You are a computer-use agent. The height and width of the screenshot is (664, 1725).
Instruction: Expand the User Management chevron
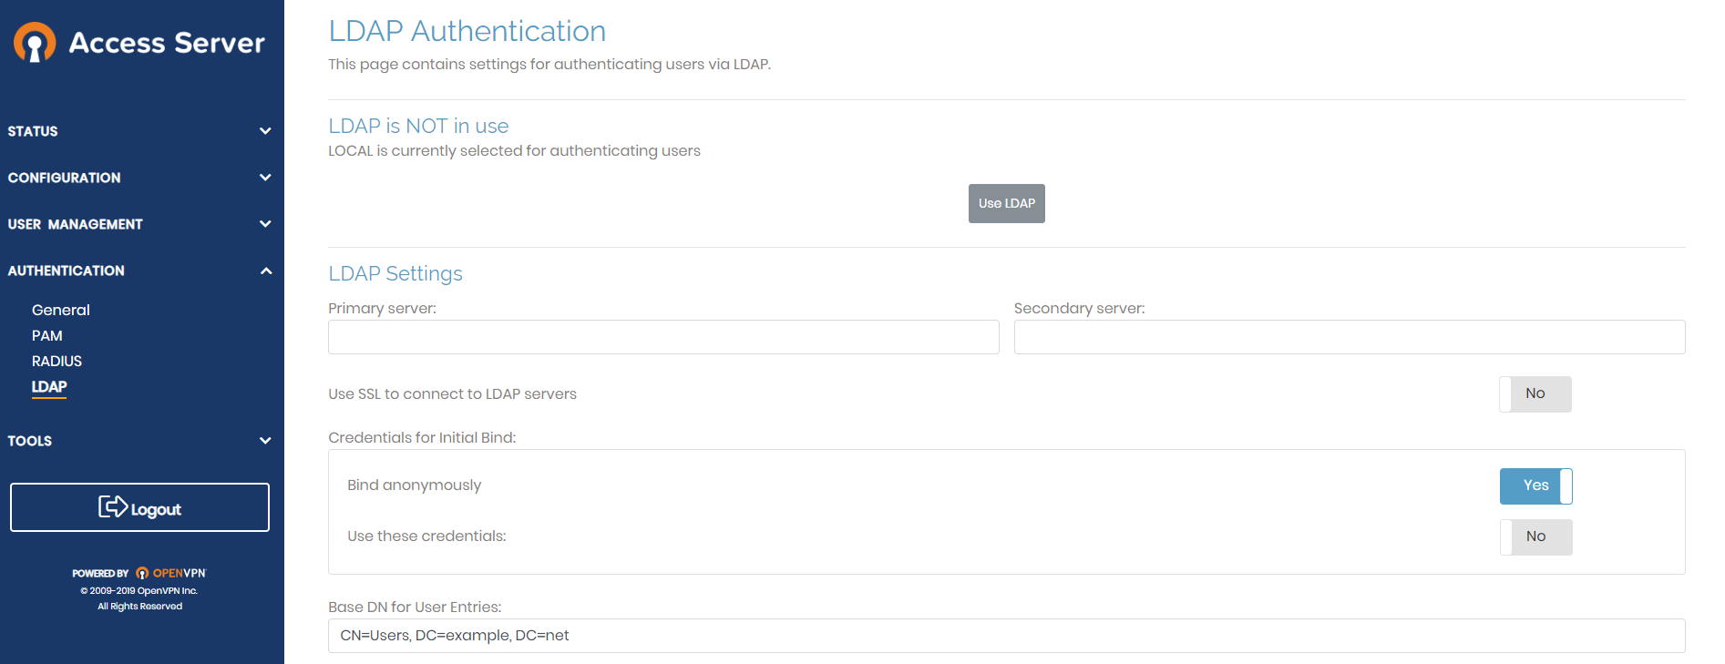pyautogui.click(x=265, y=224)
